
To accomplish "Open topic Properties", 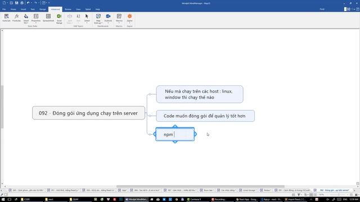I will [36, 18].
